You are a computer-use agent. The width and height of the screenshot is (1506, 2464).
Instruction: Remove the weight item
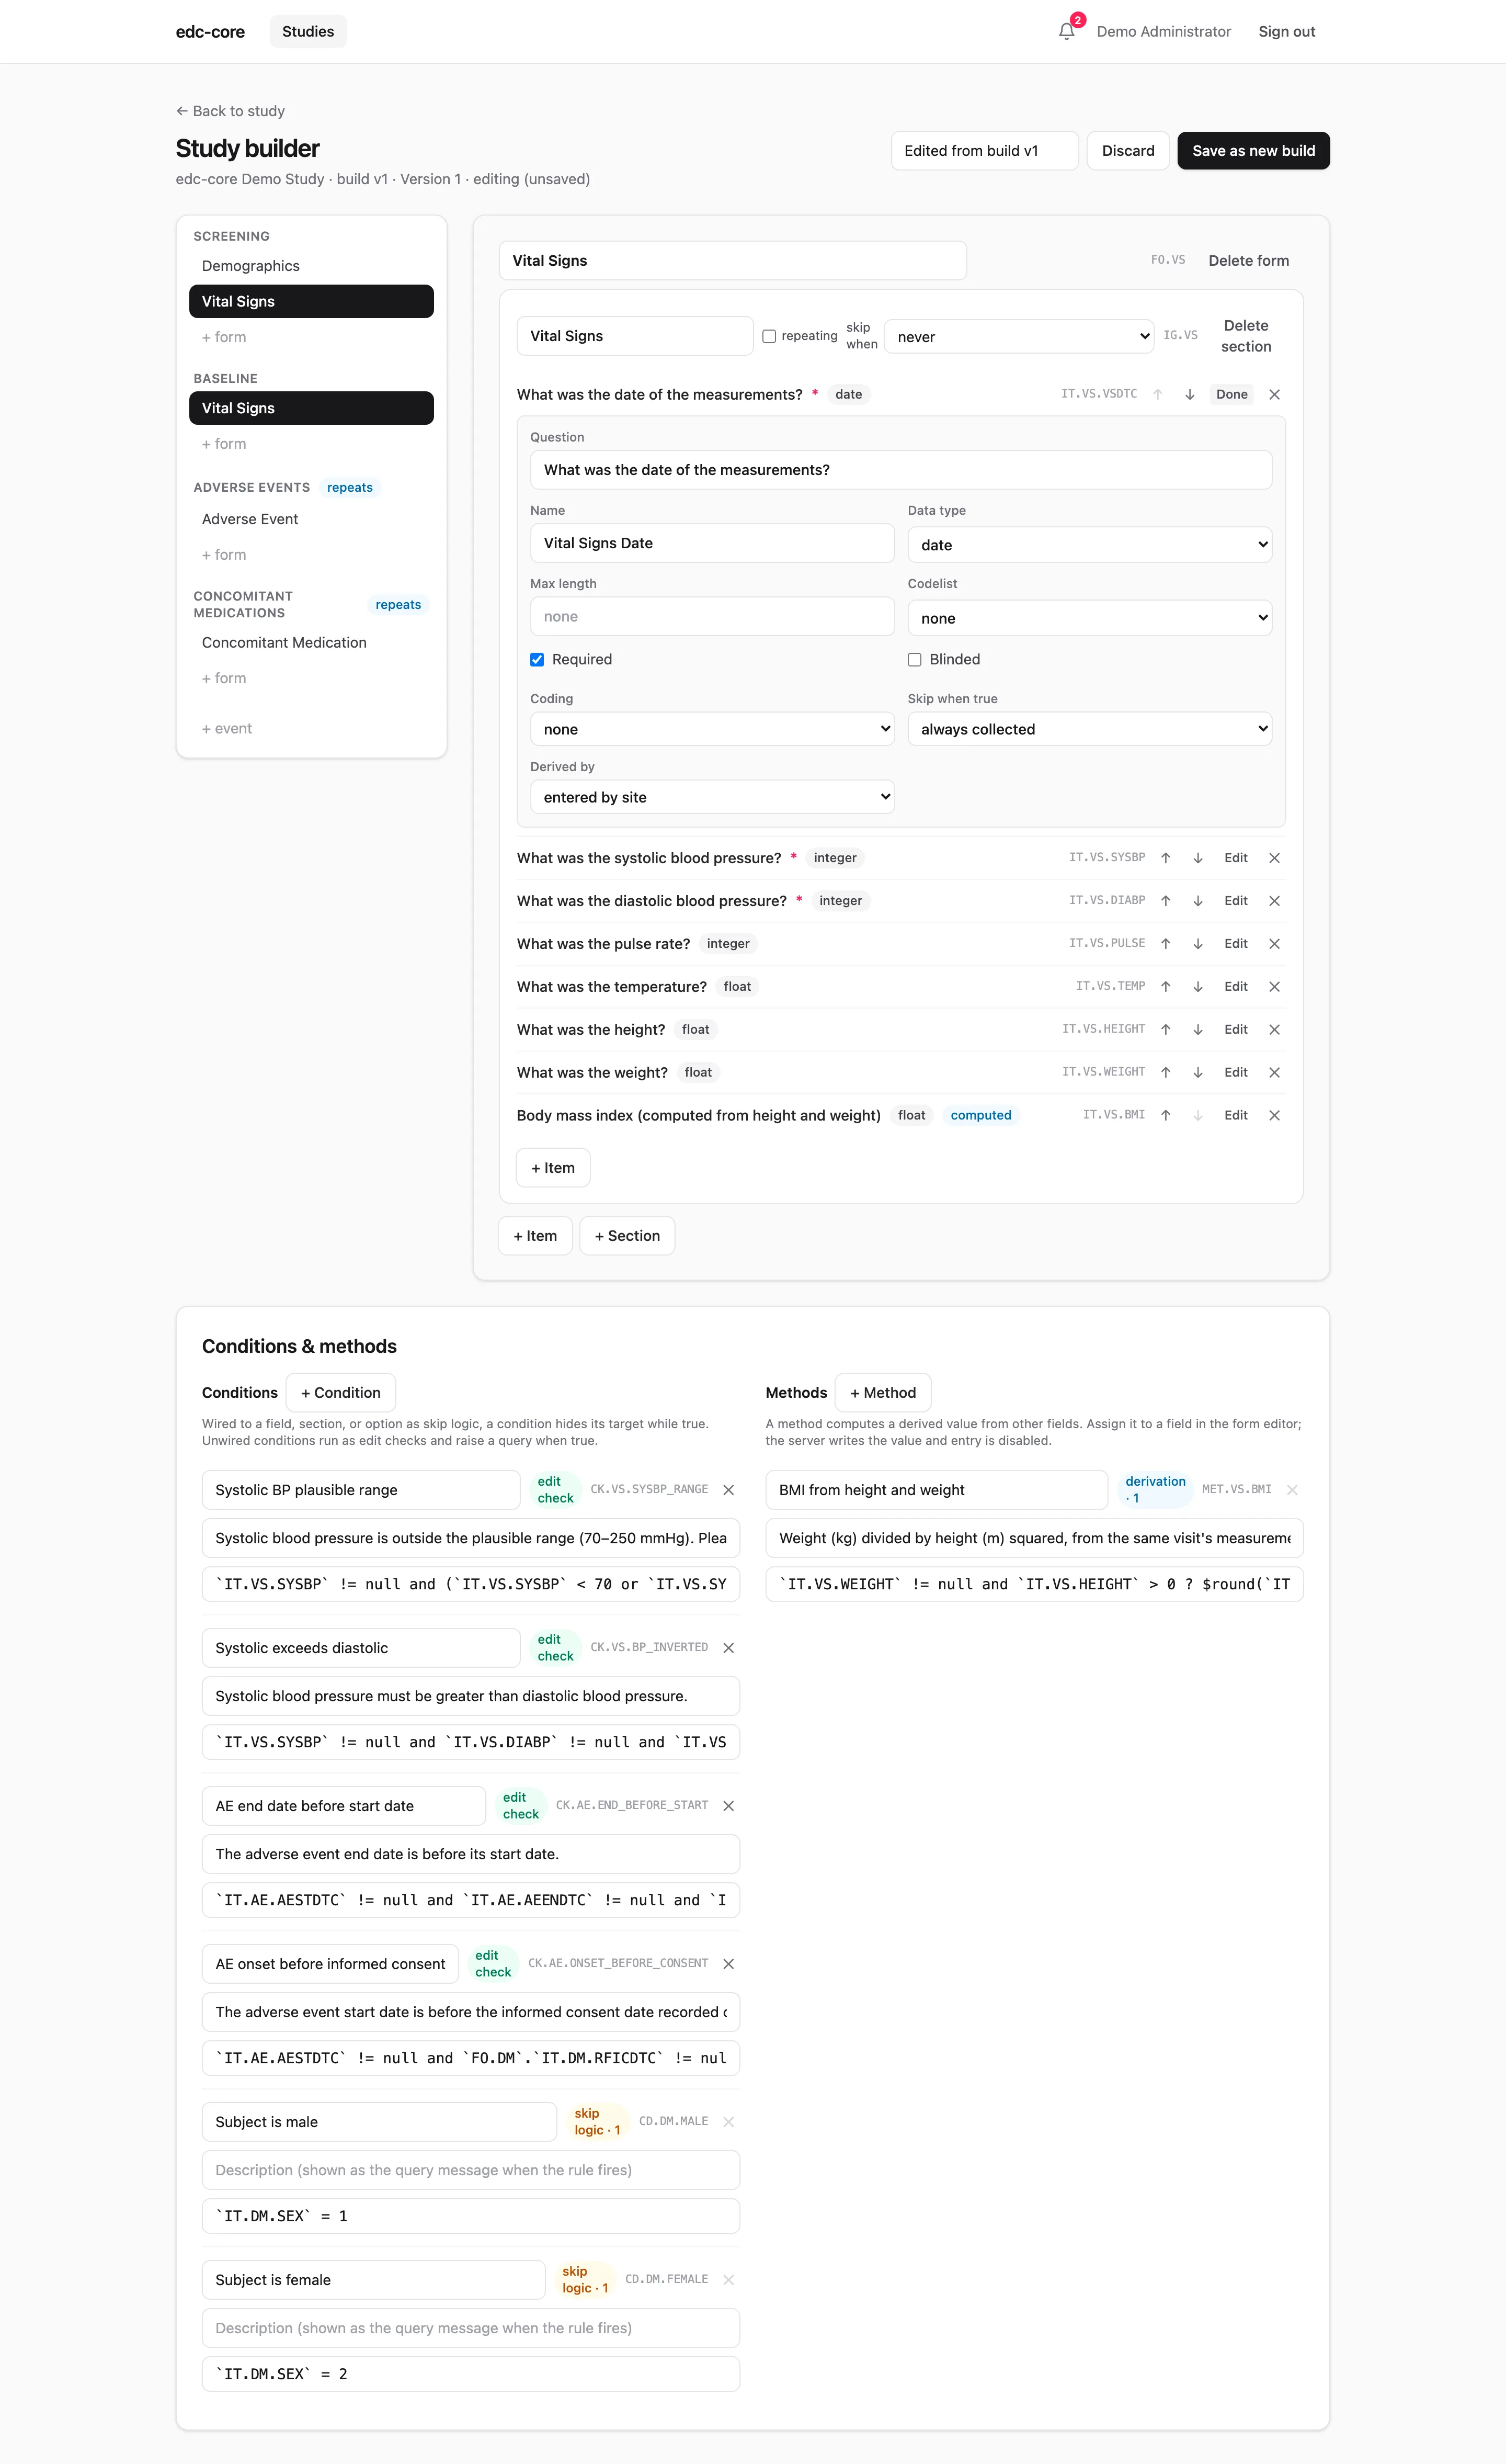(1274, 1073)
